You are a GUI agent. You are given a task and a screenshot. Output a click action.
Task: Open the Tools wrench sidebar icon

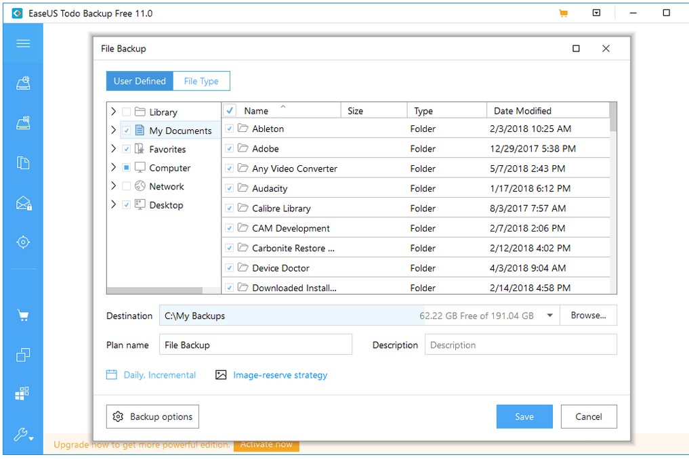point(23,435)
